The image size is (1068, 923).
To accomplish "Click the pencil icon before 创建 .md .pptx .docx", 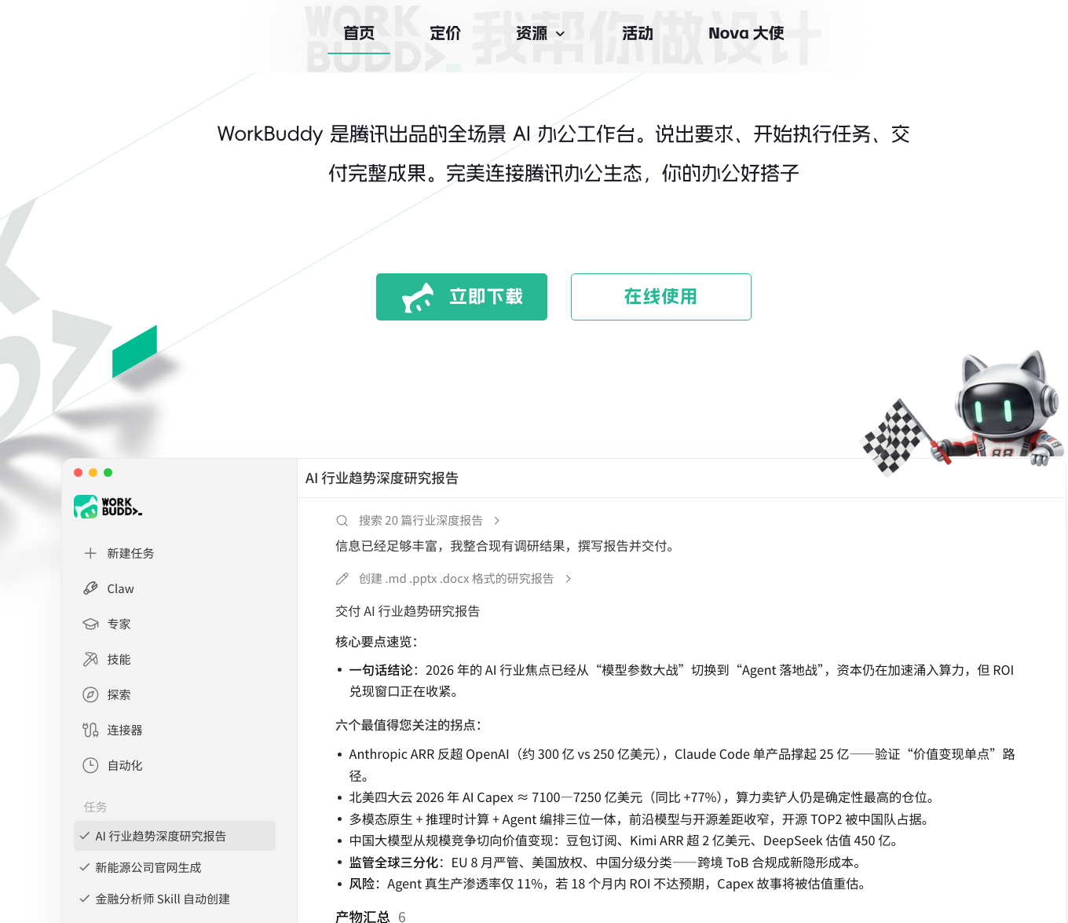I will [342, 578].
